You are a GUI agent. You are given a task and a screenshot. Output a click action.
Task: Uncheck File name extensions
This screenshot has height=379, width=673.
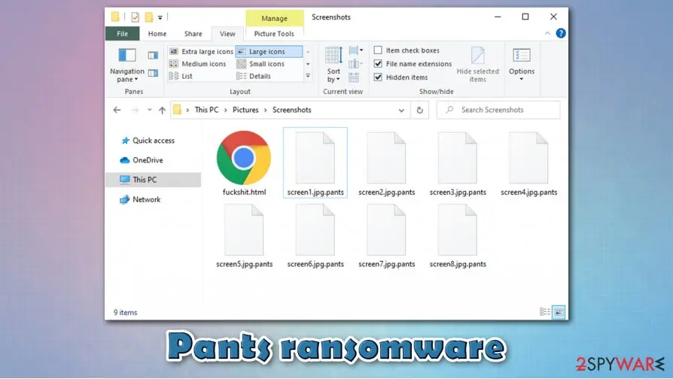click(x=378, y=64)
